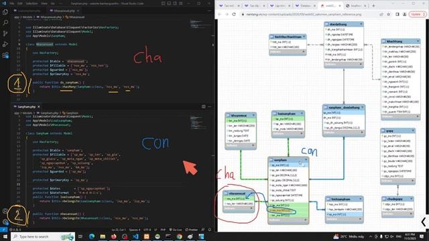The image size is (429, 241).
Task: Go back in Chrome
Action: tap(220, 14)
